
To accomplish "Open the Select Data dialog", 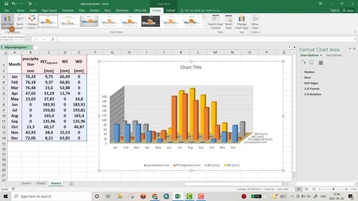I will pyautogui.click(x=229, y=22).
